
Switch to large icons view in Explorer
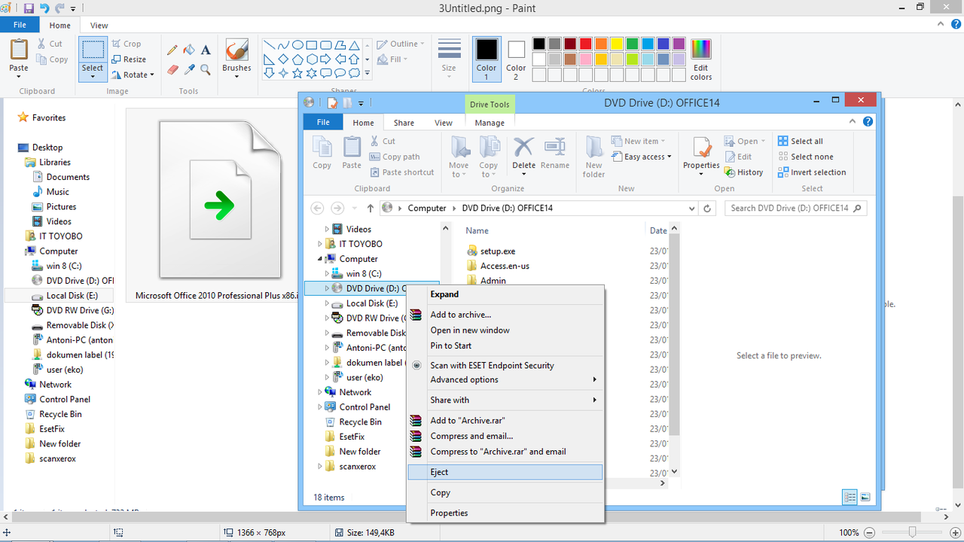click(865, 498)
